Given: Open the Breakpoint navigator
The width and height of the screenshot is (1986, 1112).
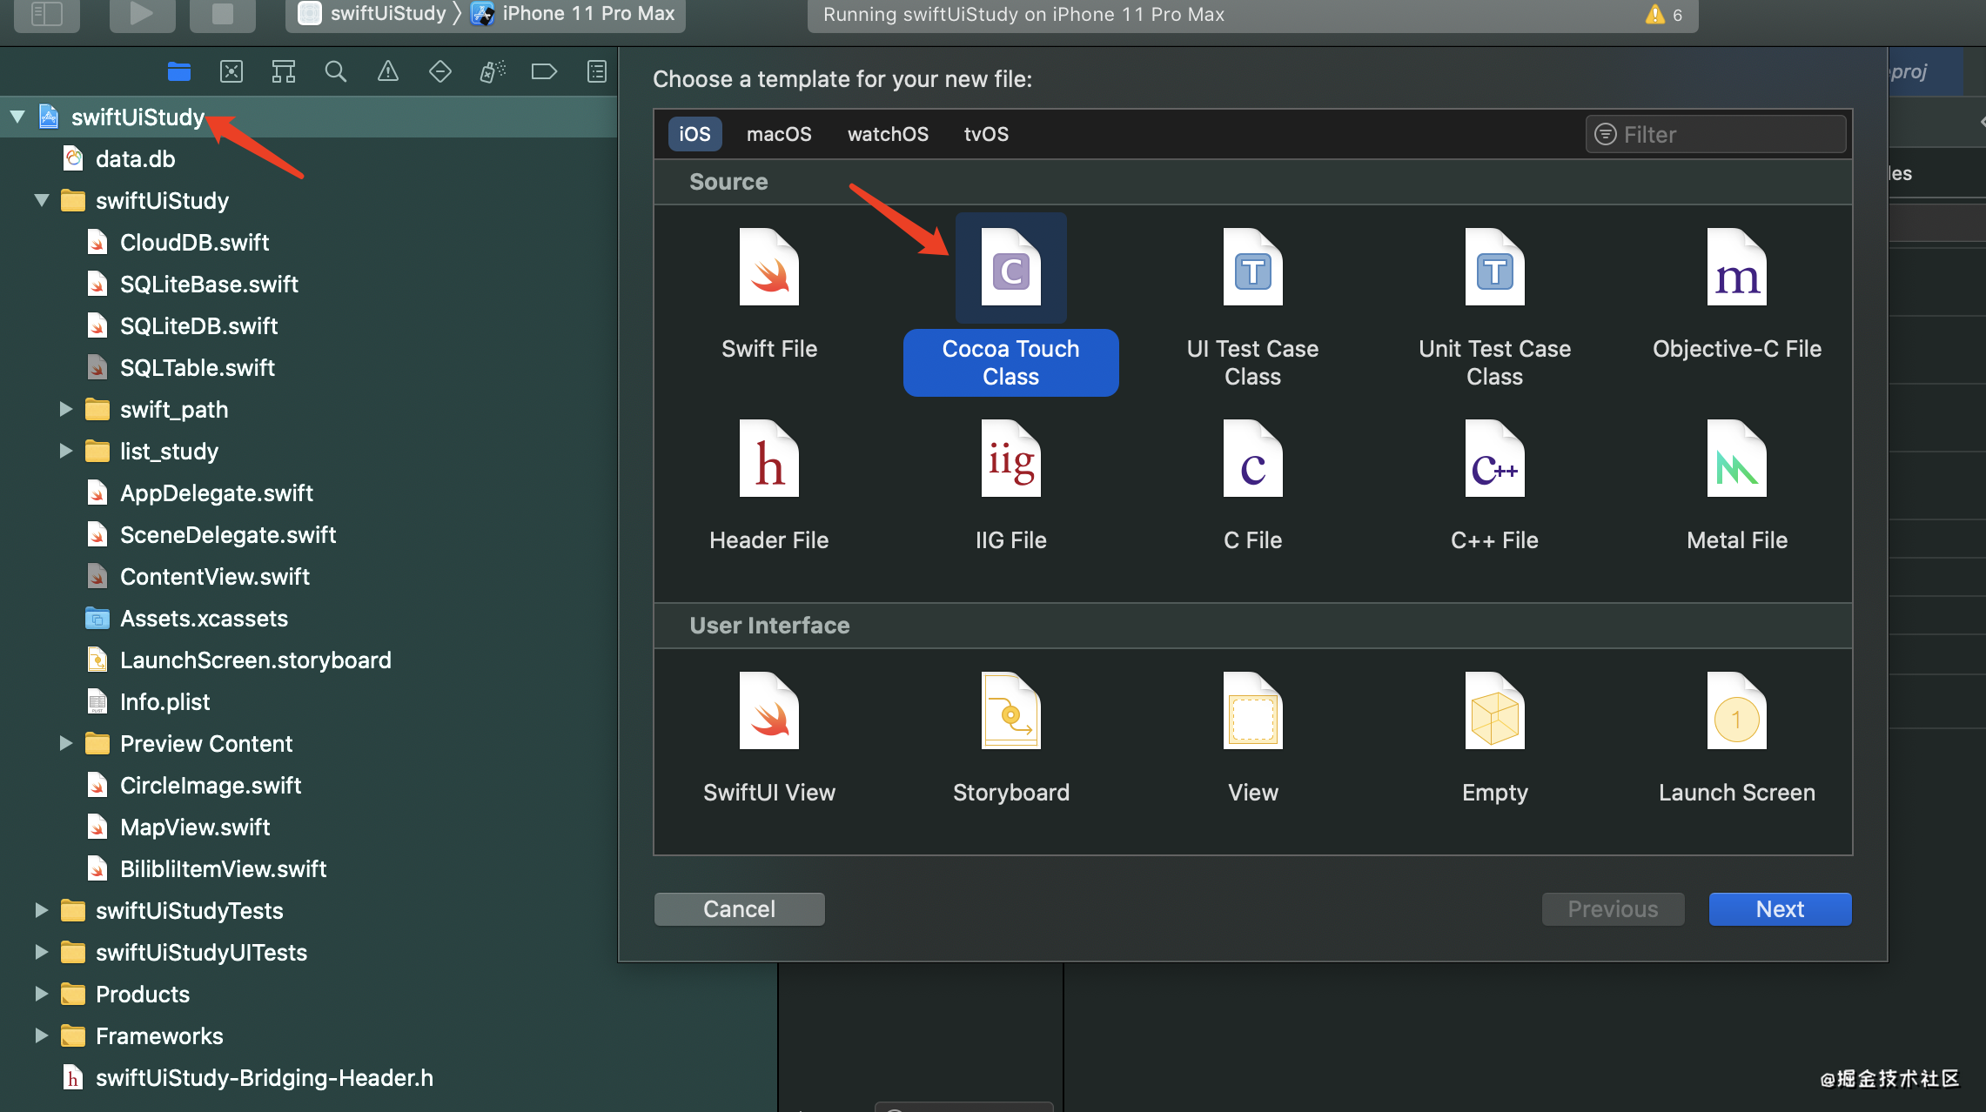Looking at the screenshot, I should coord(544,71).
